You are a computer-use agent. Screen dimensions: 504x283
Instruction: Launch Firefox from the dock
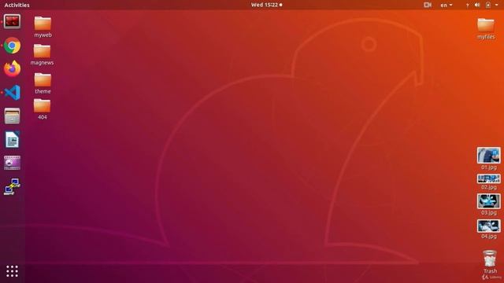(x=13, y=68)
